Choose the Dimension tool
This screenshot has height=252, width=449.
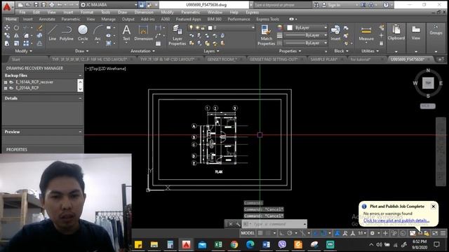(x=143, y=33)
